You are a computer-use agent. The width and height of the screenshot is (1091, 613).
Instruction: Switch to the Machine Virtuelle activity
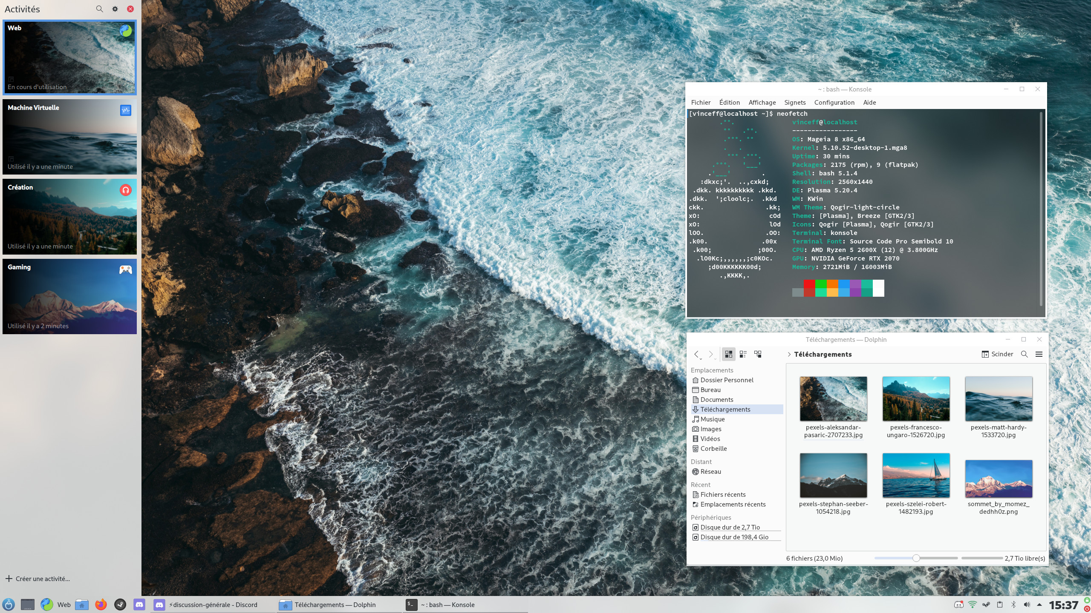point(70,137)
